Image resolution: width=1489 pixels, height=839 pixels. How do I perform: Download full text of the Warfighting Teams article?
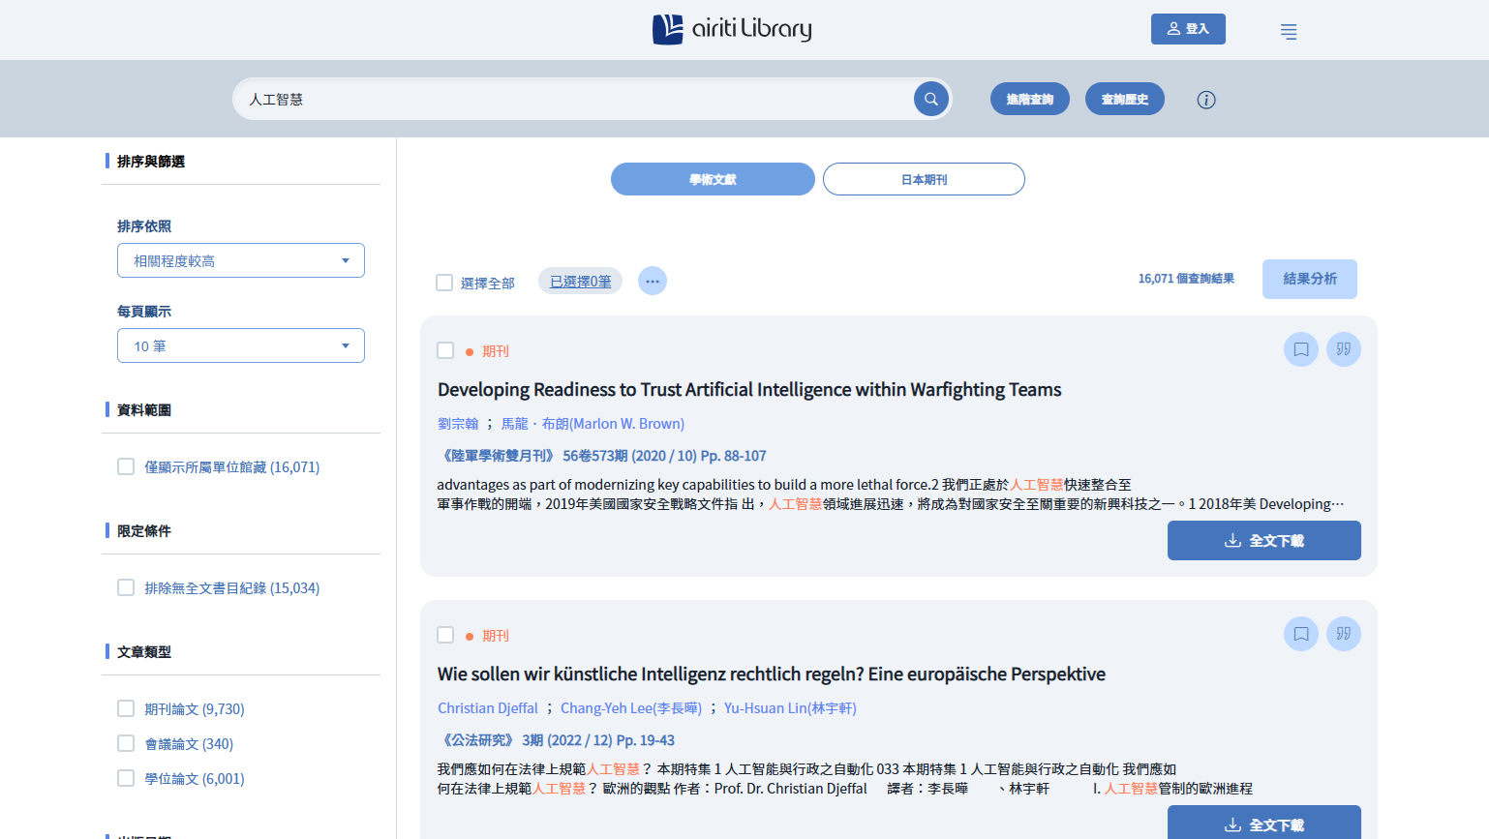(1263, 540)
